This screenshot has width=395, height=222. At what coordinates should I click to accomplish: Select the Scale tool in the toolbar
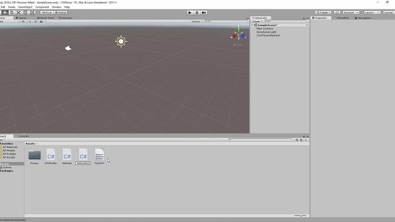pyautogui.click(x=19, y=12)
